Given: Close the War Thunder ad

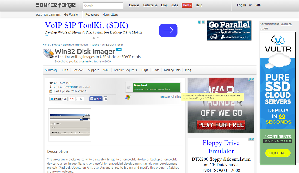Looking at the screenshot, I should tap(253, 79).
